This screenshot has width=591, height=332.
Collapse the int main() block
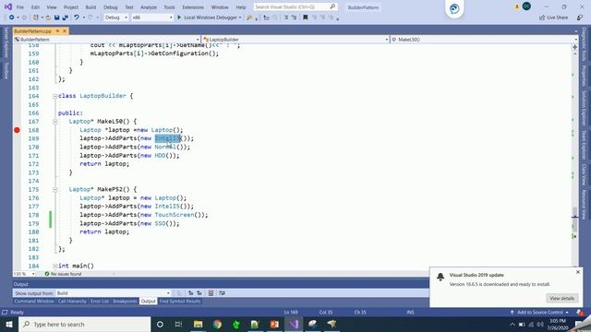[55, 267]
